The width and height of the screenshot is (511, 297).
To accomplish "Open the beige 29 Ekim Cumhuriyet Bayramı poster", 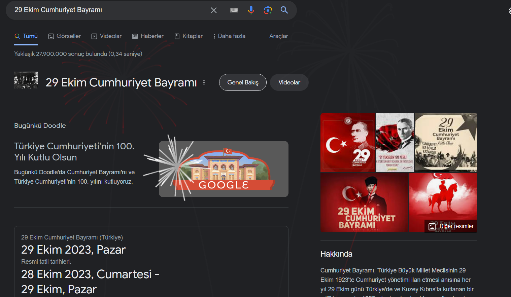I will (446, 142).
